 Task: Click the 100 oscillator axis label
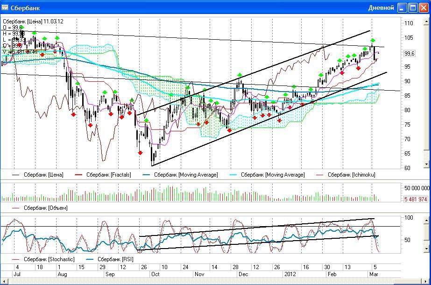409,218
